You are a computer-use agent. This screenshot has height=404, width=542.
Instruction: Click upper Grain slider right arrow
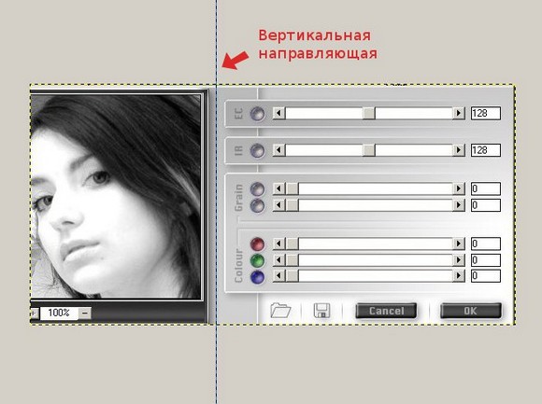point(458,188)
